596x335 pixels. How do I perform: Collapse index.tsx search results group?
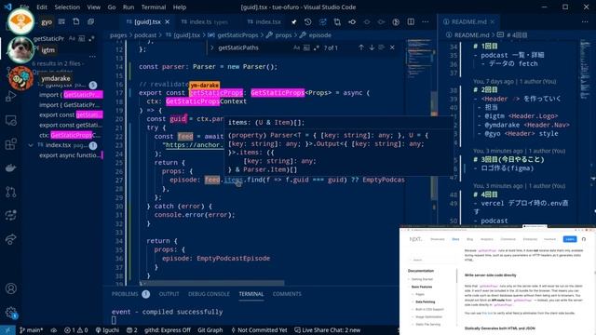tap(31, 145)
